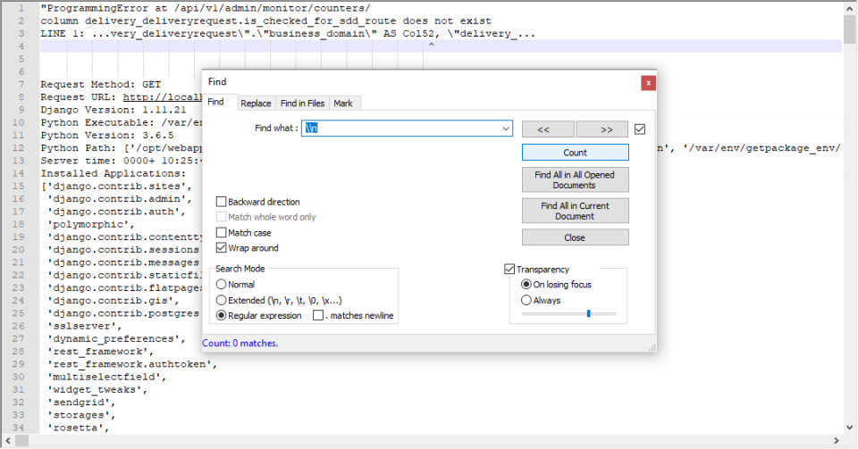Open the Find in Files tab
The width and height of the screenshot is (858, 449).
pyautogui.click(x=303, y=104)
